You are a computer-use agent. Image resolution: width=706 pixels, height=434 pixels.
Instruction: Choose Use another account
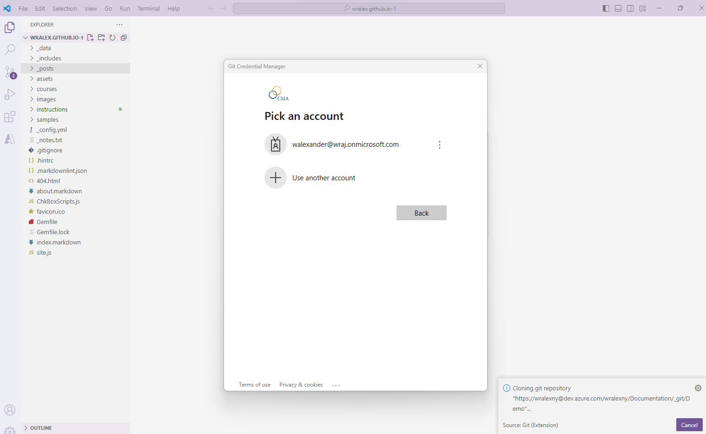[356, 178]
